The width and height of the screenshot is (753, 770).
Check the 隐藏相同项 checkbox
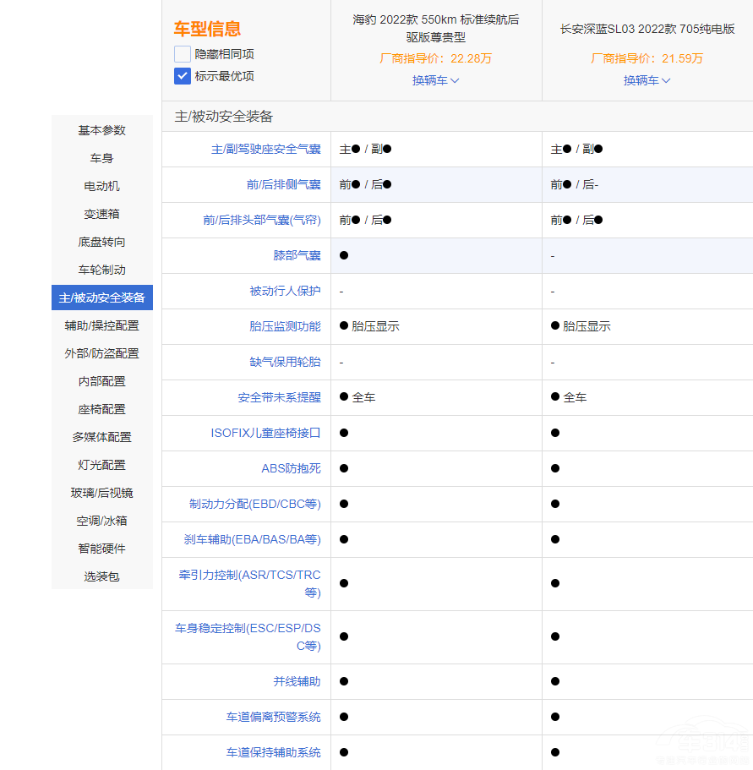pyautogui.click(x=183, y=54)
